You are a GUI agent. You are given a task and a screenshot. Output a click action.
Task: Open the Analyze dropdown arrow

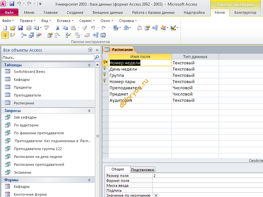pos(130,28)
